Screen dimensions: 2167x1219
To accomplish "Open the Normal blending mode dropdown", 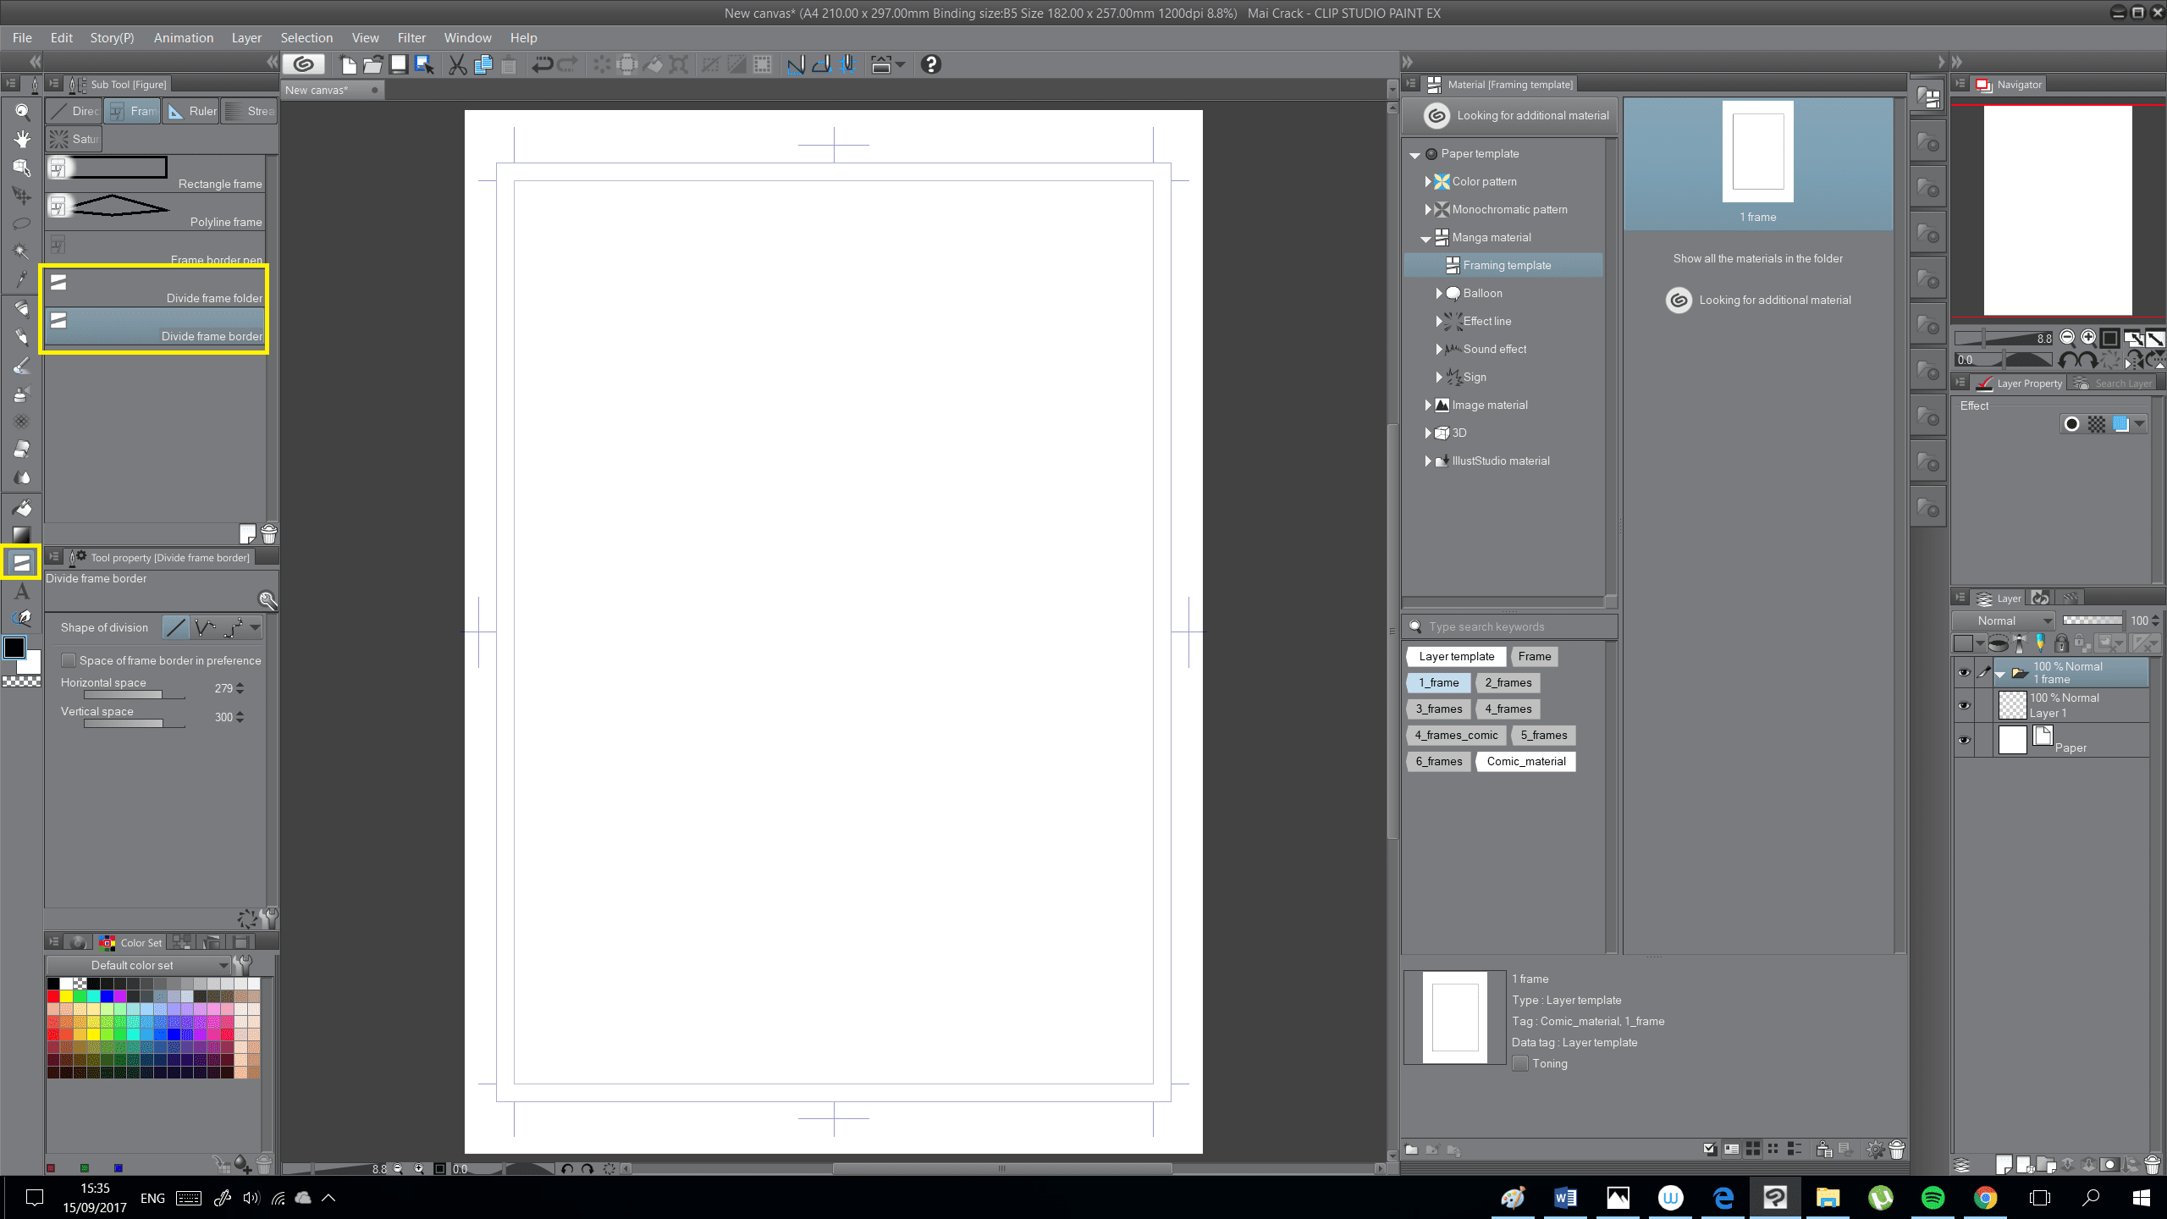I will (x=2003, y=621).
